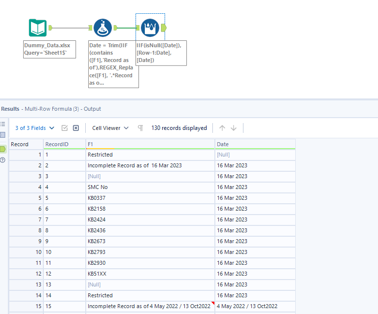Open the '3 of 3 Fields' dropdown

click(x=34, y=128)
